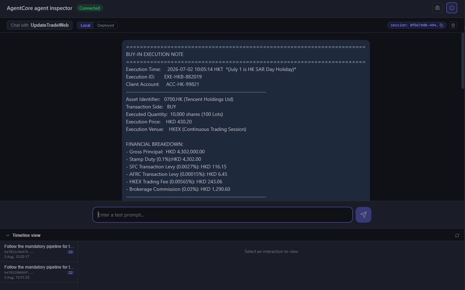Focus the test prompt input field
Image resolution: width=465 pixels, height=290 pixels.
223,215
